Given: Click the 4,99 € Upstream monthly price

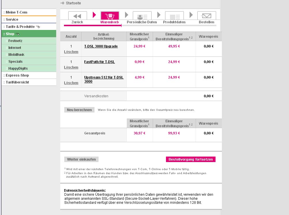Looking at the screenshot, I should pyautogui.click(x=139, y=77).
